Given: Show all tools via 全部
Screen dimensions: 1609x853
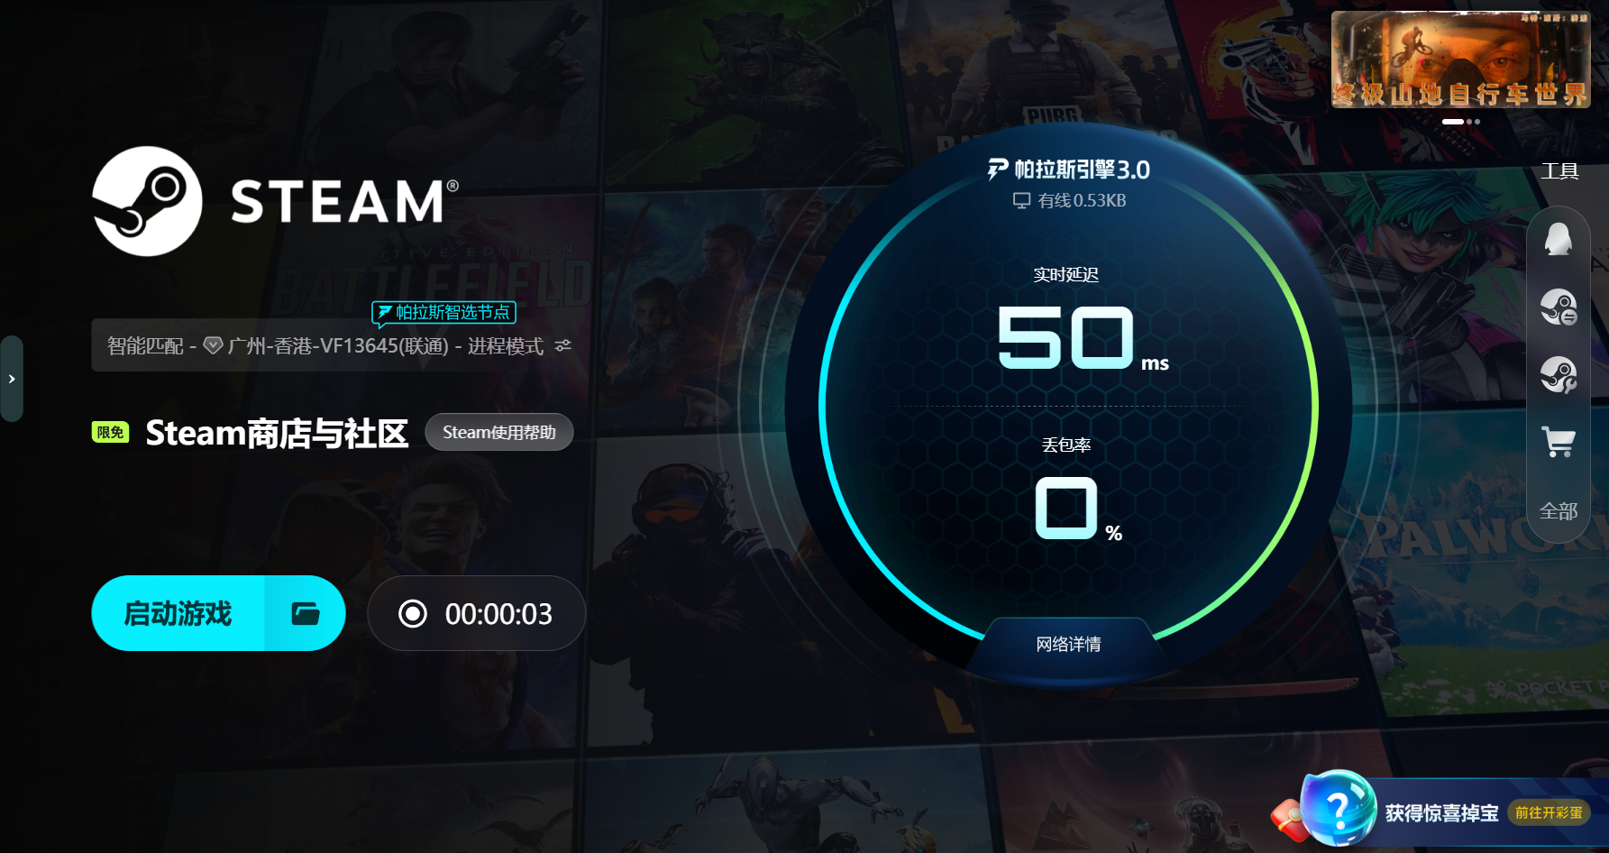Looking at the screenshot, I should click(1559, 511).
